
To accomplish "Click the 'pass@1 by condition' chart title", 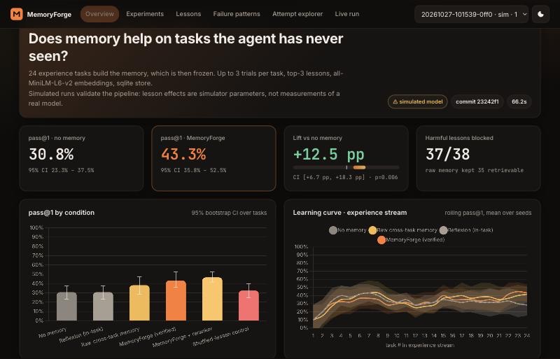I will [x=62, y=213].
